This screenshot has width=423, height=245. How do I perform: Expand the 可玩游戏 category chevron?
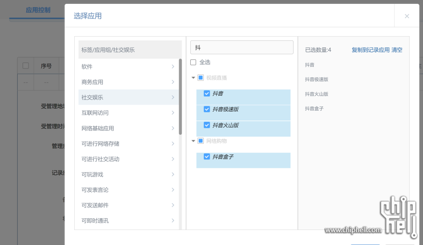tap(173, 174)
